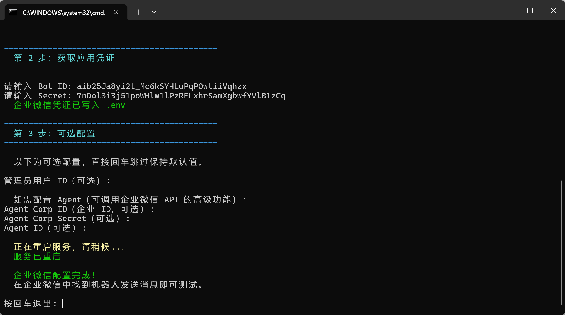Select the C:\WINDOWS\system32\cmd tab title
Screen dimensions: 565x315
coord(64,13)
